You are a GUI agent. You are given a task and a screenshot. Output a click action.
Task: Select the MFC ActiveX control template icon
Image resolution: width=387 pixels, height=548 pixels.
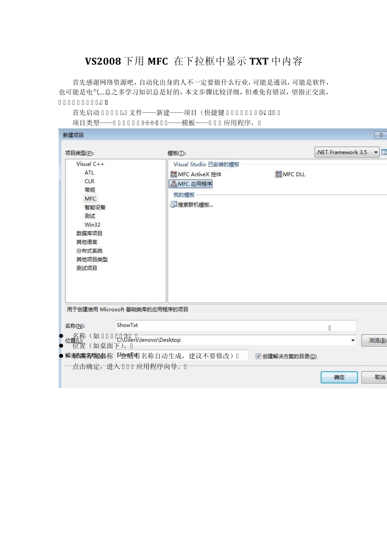point(174,174)
